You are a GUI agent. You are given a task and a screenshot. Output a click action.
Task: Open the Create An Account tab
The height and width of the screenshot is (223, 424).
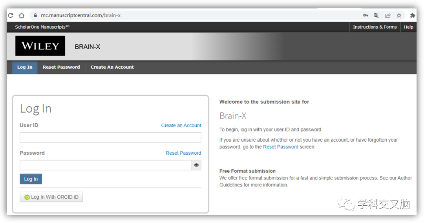tap(112, 67)
